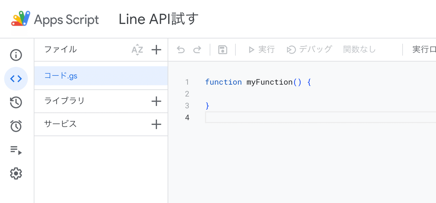Image resolution: width=436 pixels, height=203 pixels.
Task: Sort files alphabetically with AZ icon
Action: click(x=137, y=50)
